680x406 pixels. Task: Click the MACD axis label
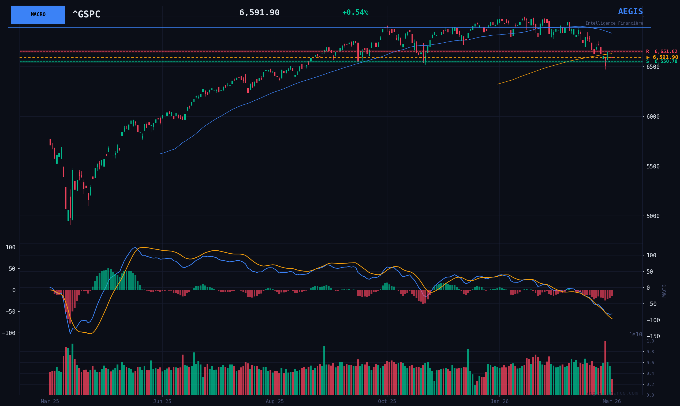(x=664, y=291)
